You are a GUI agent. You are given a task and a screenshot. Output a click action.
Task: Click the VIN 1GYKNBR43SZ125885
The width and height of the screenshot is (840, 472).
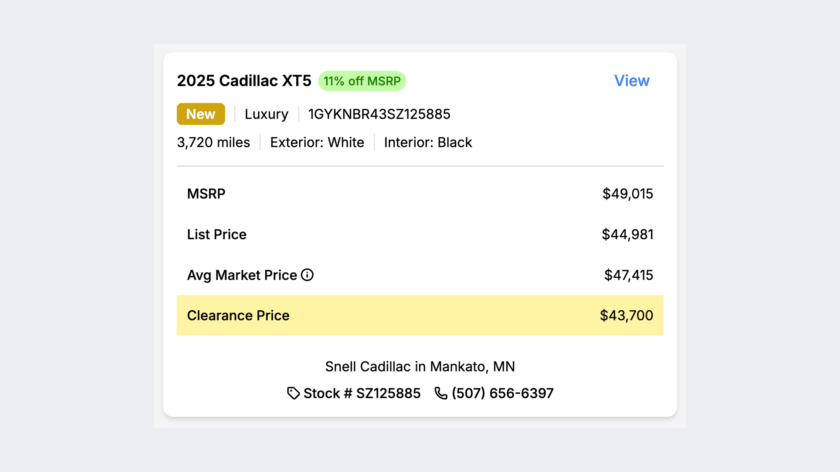(x=379, y=114)
